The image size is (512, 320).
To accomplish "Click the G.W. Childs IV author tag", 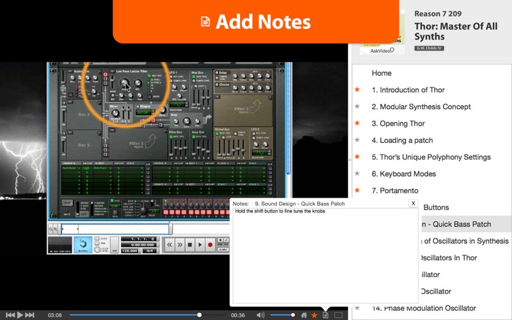I will [x=429, y=49].
